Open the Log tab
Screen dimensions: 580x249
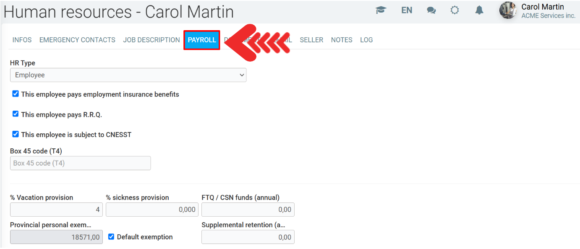[x=366, y=40]
